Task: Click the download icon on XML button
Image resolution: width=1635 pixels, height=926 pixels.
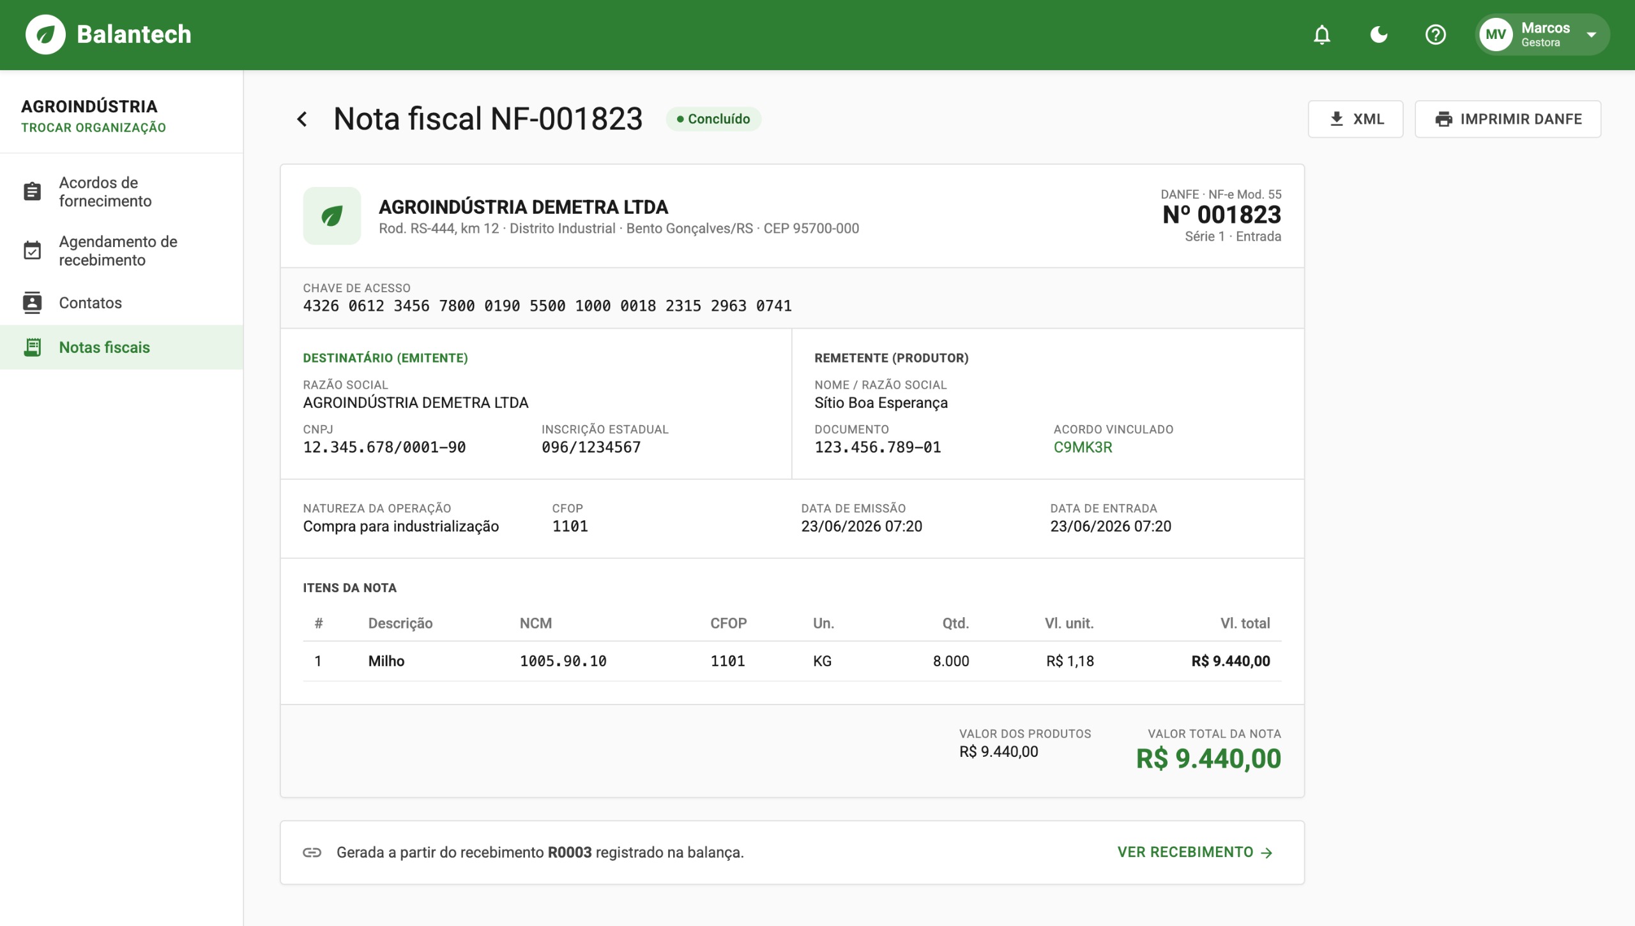Action: point(1336,119)
